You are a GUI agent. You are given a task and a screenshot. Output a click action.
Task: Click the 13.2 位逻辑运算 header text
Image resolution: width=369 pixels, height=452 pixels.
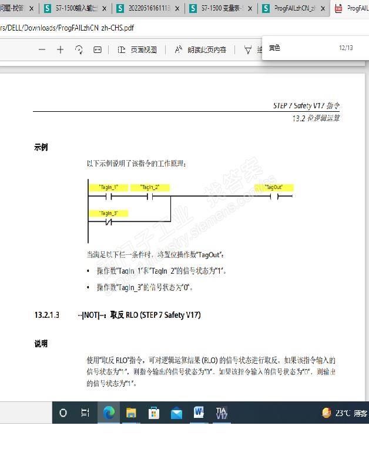pos(316,118)
